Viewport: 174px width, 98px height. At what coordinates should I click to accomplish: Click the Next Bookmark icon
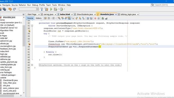click(x=80, y=18)
